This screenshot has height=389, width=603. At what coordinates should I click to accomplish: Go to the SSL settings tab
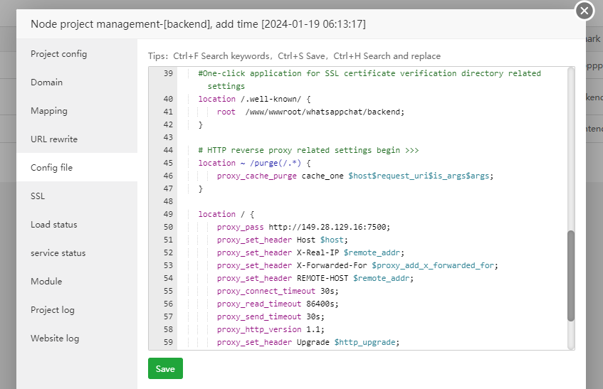[38, 196]
